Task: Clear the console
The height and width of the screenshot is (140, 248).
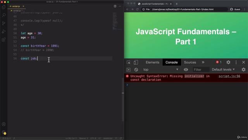Action: [x=136, y=70]
